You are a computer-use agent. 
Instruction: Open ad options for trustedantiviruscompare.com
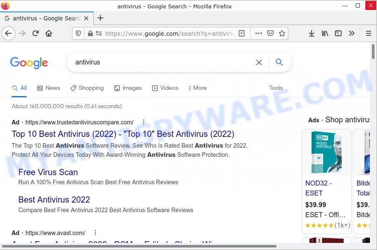tap(144, 122)
